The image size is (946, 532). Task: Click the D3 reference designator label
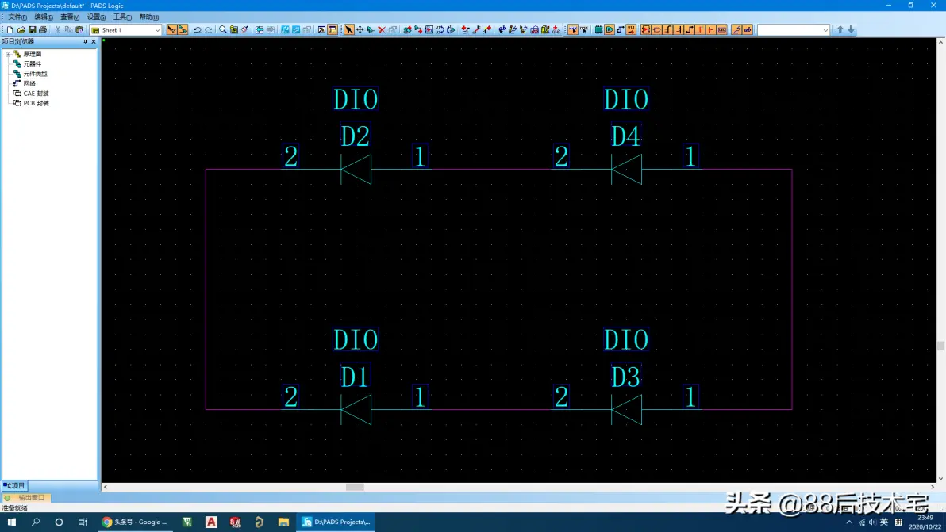pos(625,377)
